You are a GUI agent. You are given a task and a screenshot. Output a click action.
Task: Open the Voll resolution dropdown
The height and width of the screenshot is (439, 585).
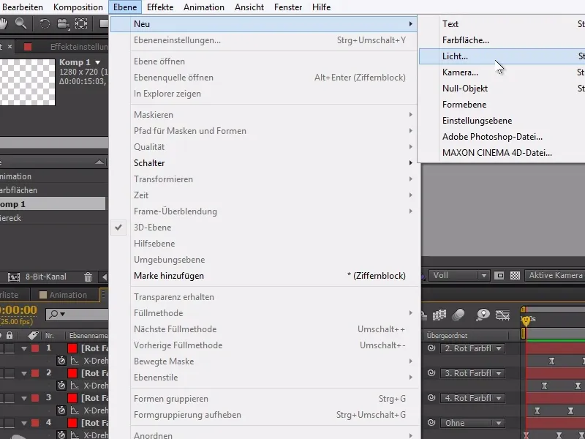point(461,276)
